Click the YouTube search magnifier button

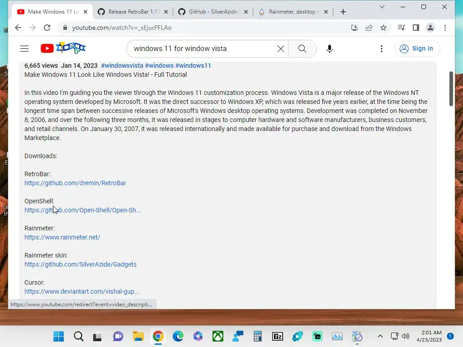(302, 49)
